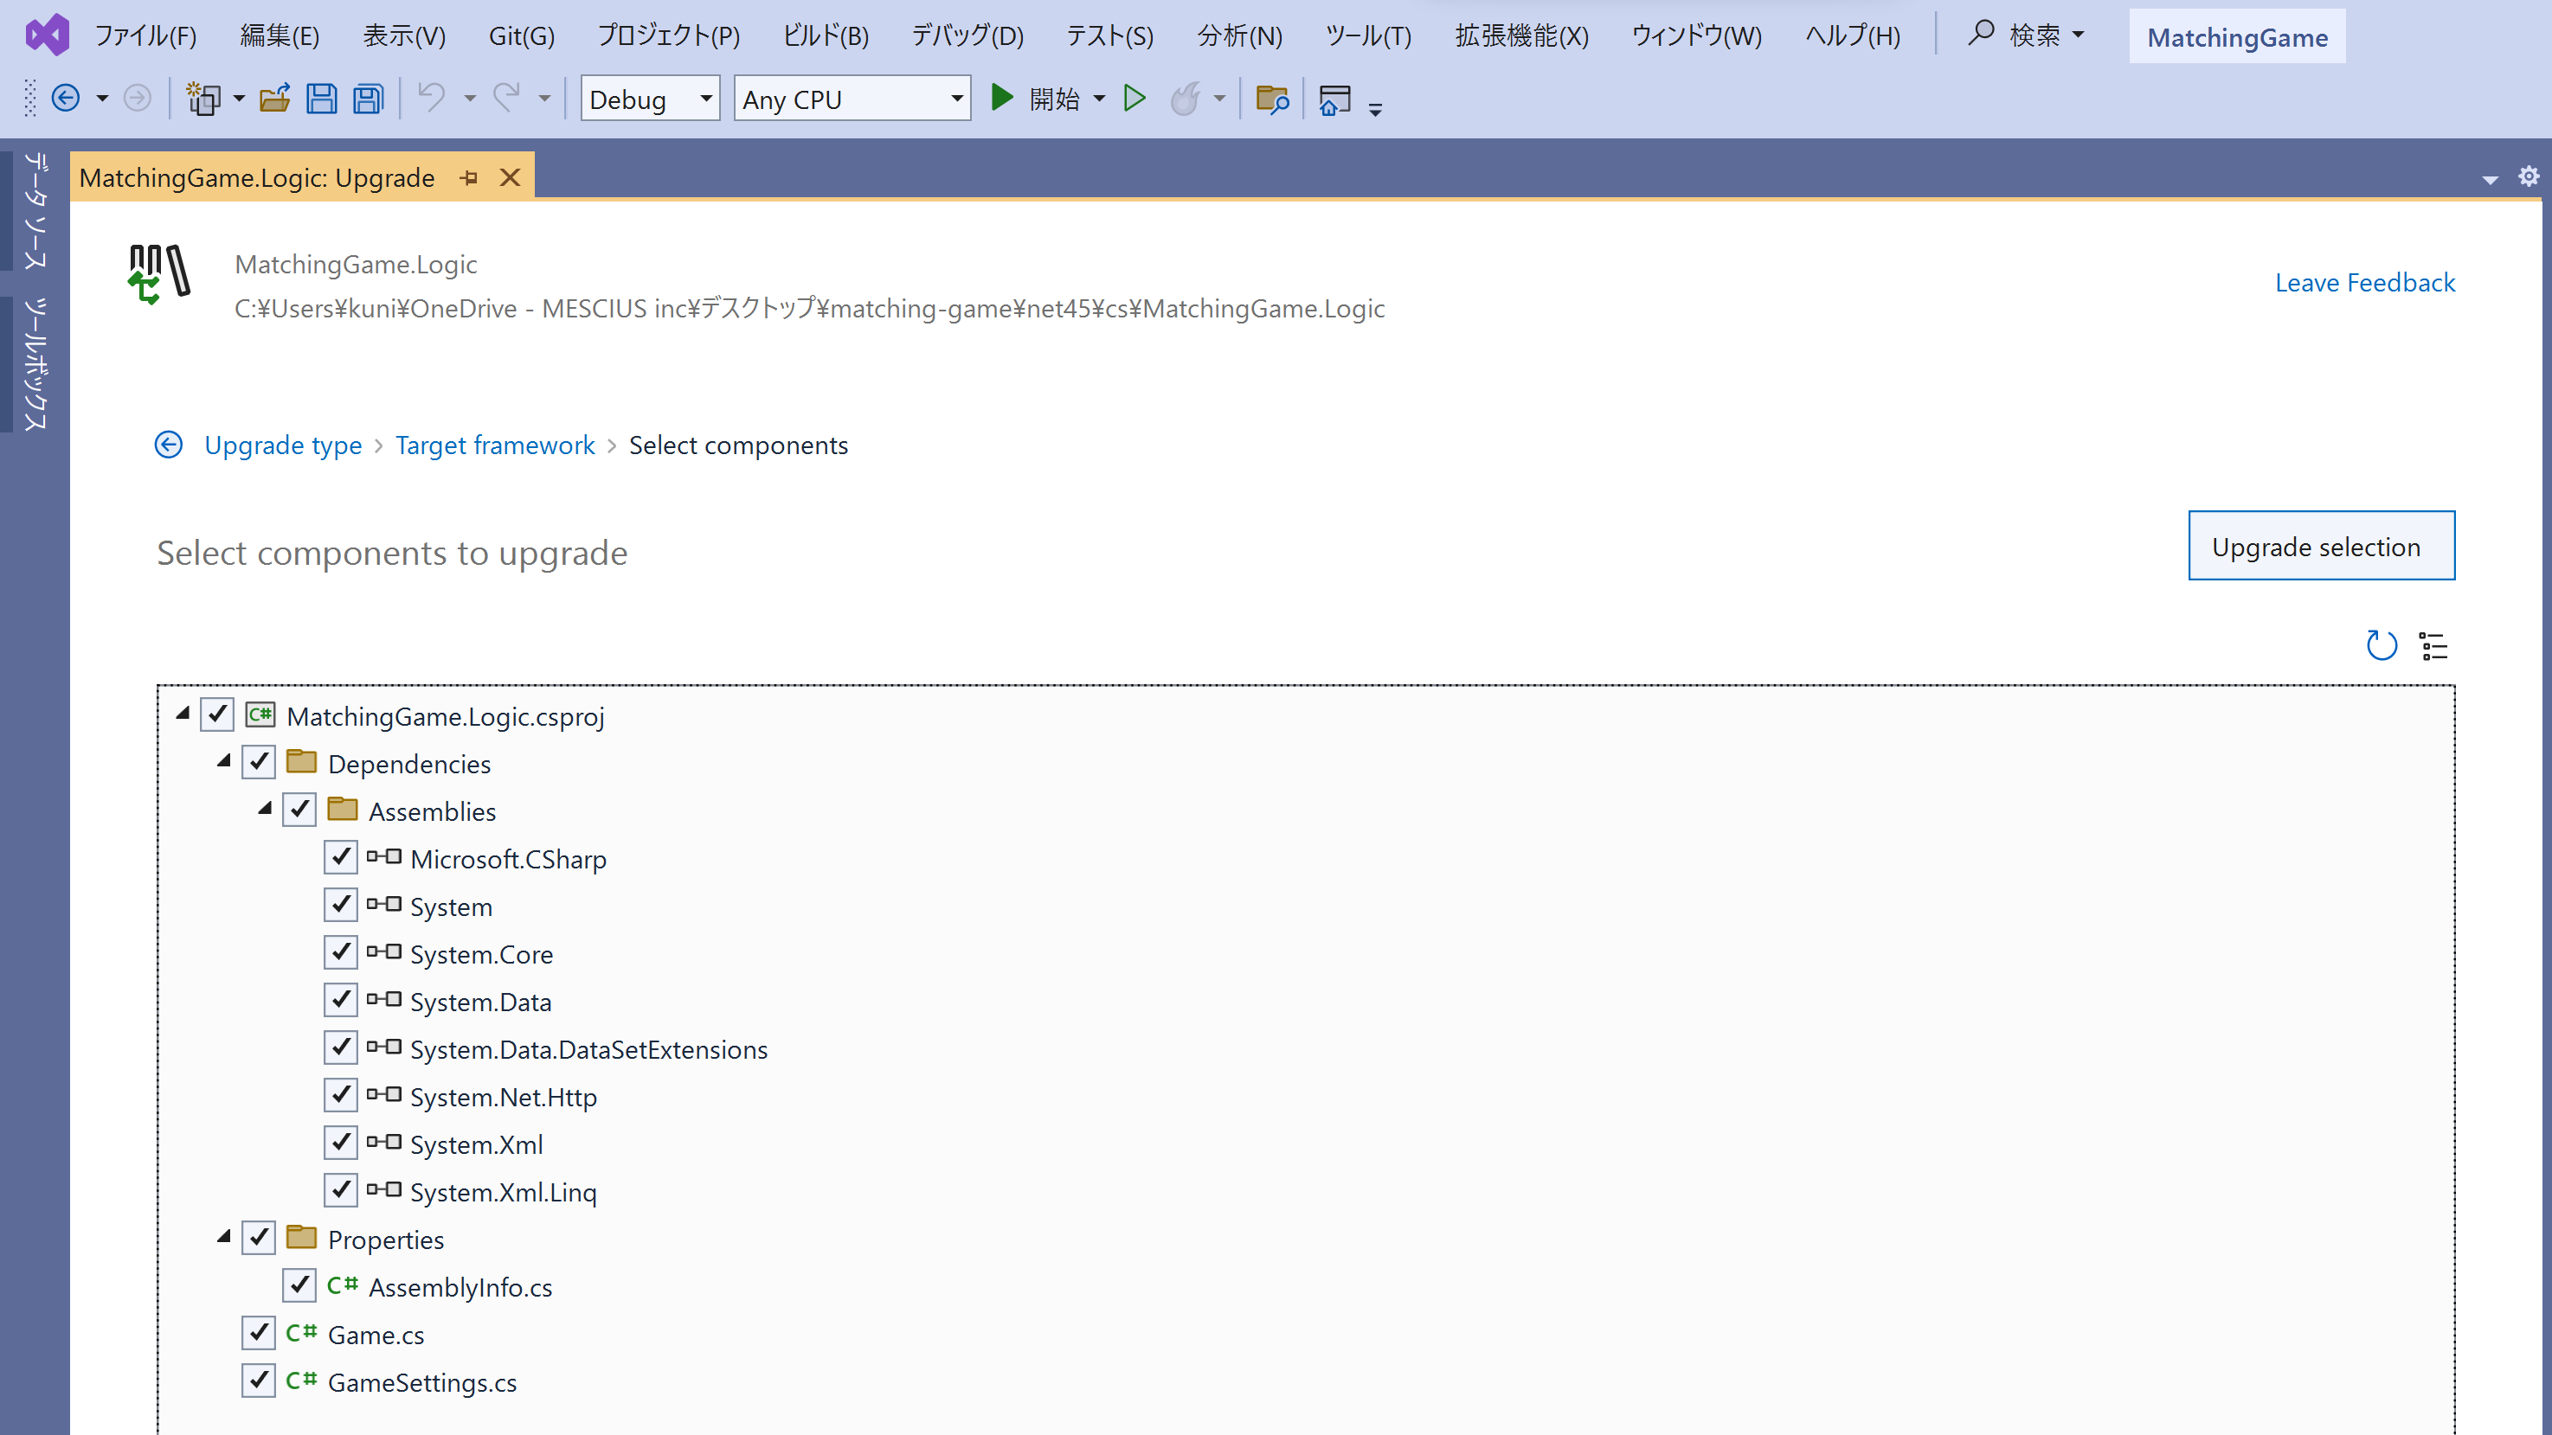Viewport: 2552px width, 1435px height.
Task: Uncheck the System.Net.Http checkbox
Action: 341,1094
